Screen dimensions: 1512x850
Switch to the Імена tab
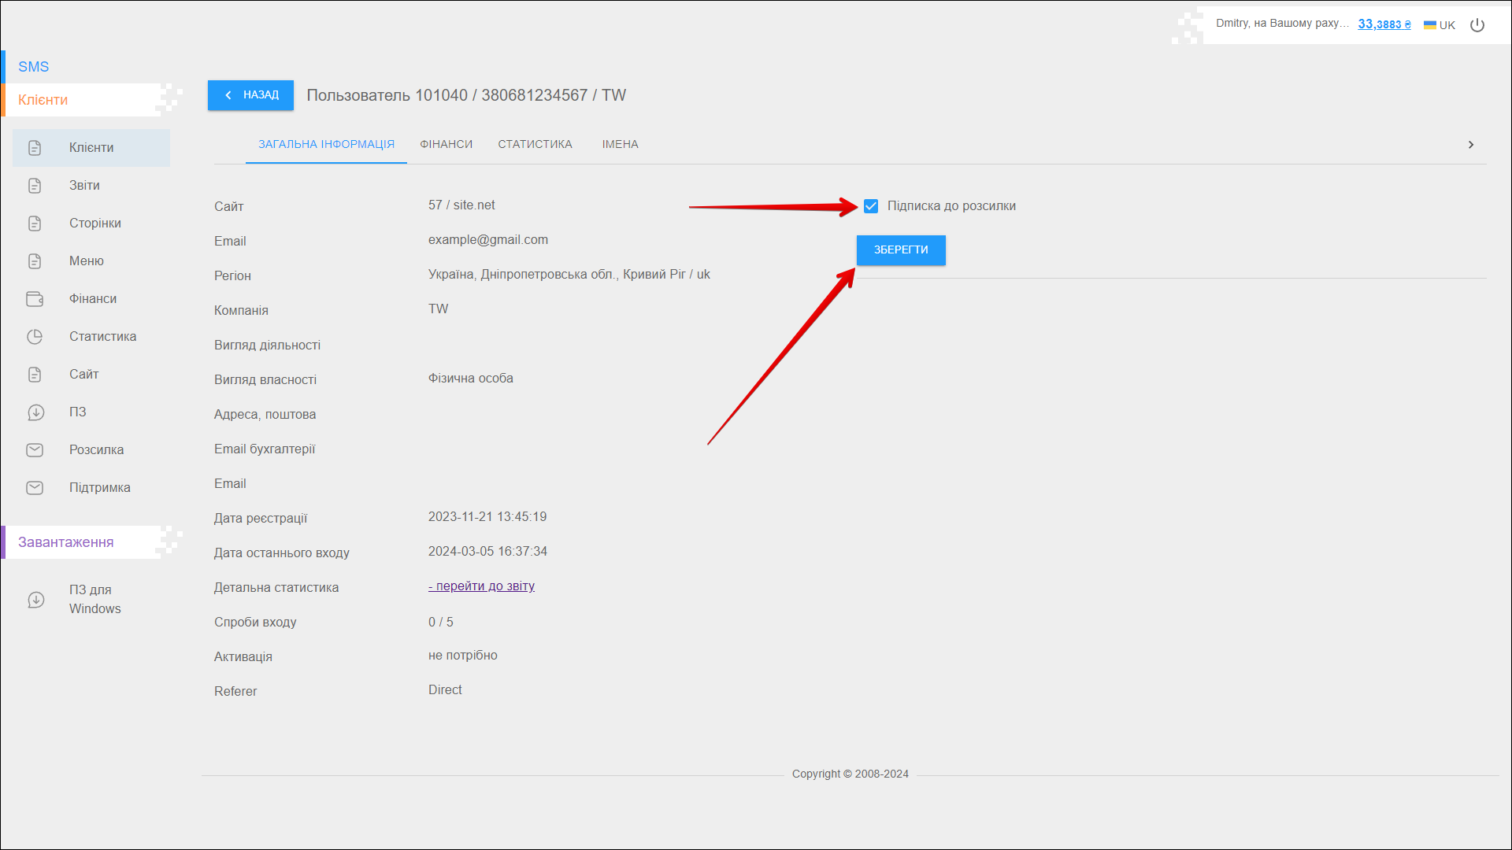click(x=620, y=145)
